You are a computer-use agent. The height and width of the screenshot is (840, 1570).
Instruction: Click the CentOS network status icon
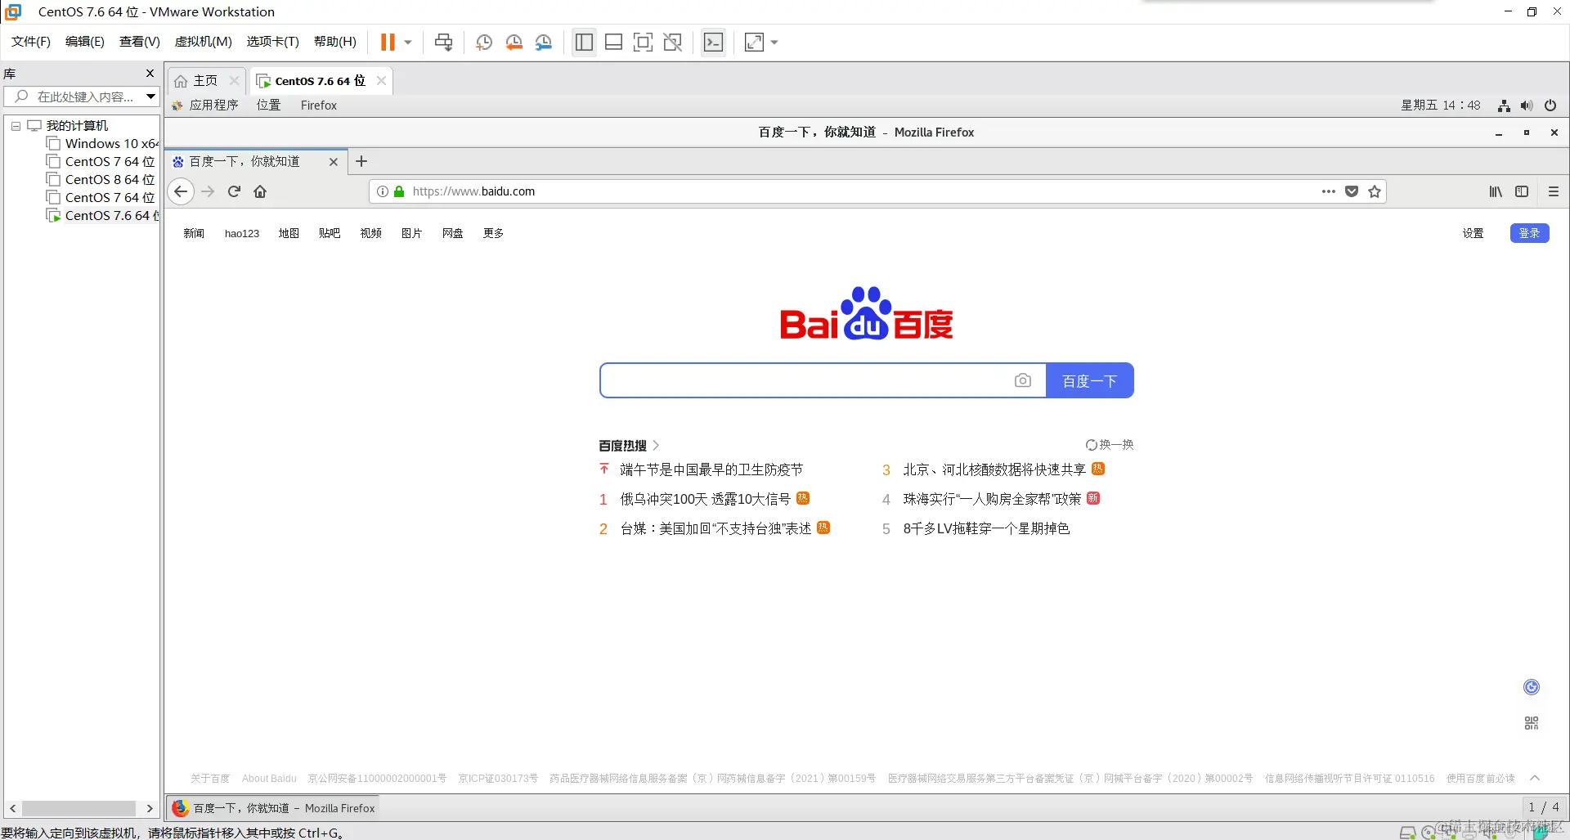(x=1504, y=106)
